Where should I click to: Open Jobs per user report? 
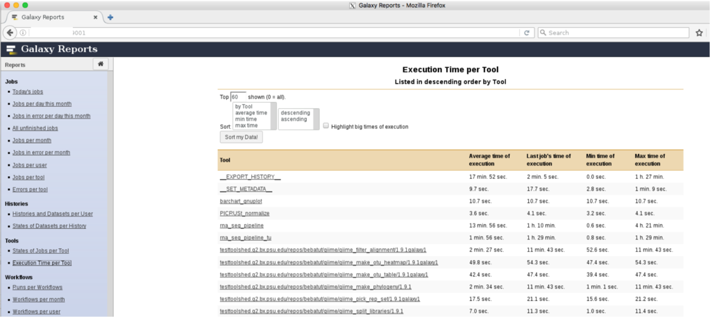coord(29,165)
